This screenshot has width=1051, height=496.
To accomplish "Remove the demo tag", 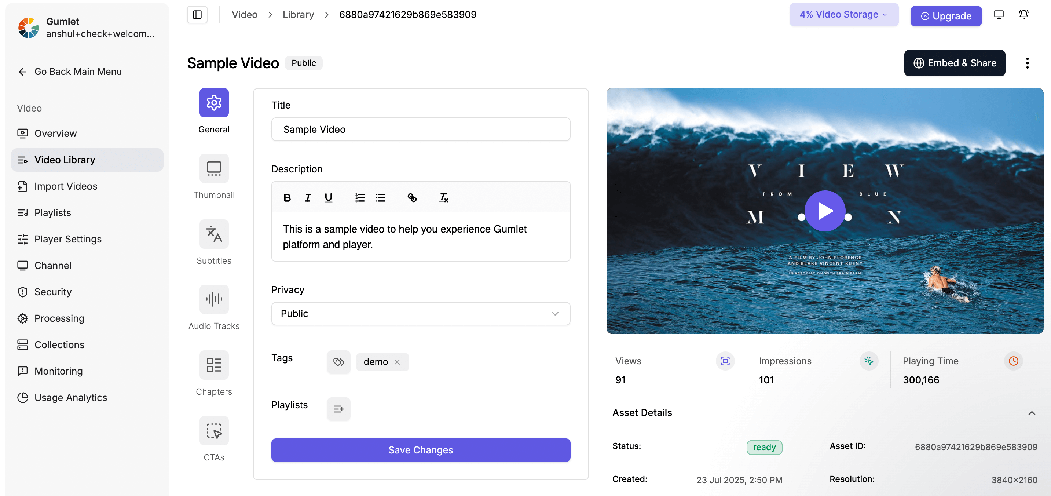I will 397,362.
